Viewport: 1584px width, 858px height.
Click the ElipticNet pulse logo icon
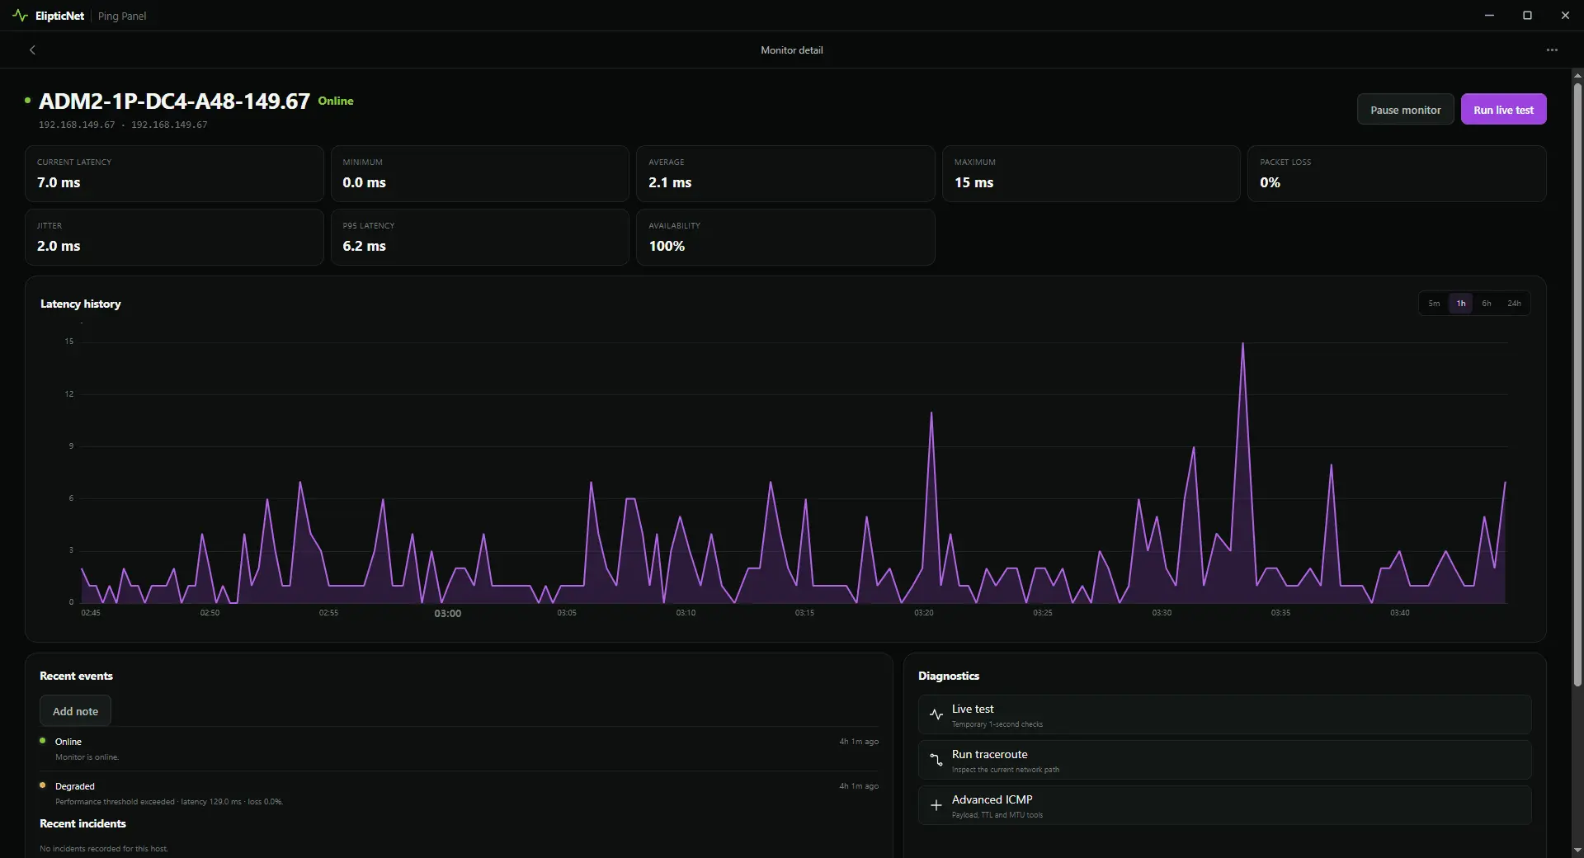point(20,16)
